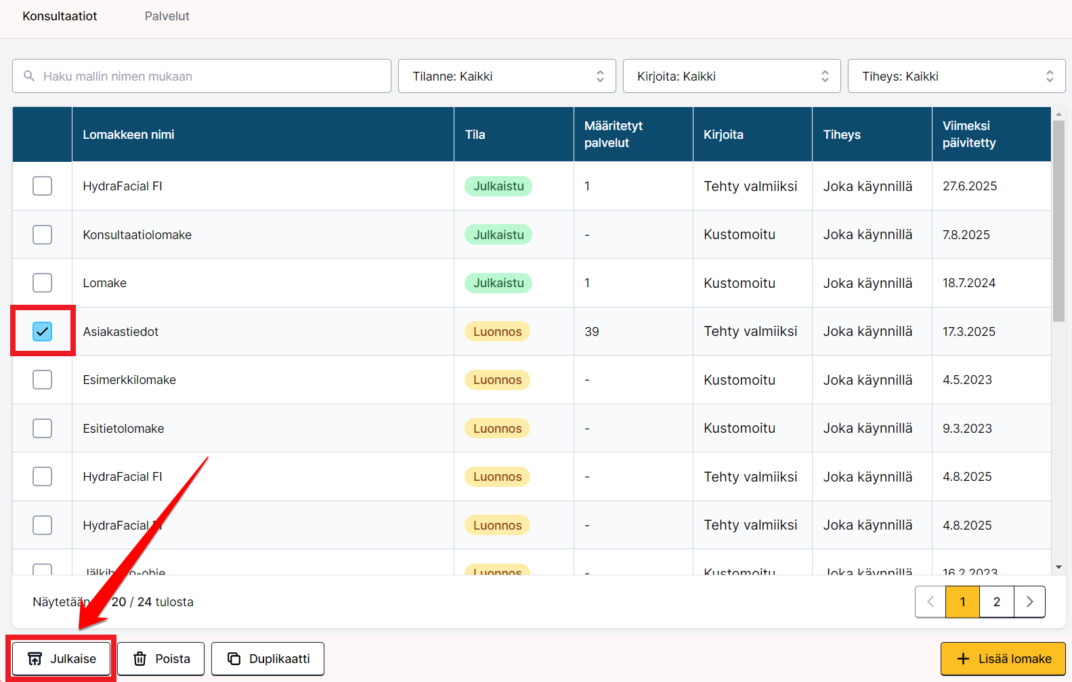Image resolution: width=1072 pixels, height=682 pixels.
Task: Go to previous page with left chevron
Action: tap(930, 601)
